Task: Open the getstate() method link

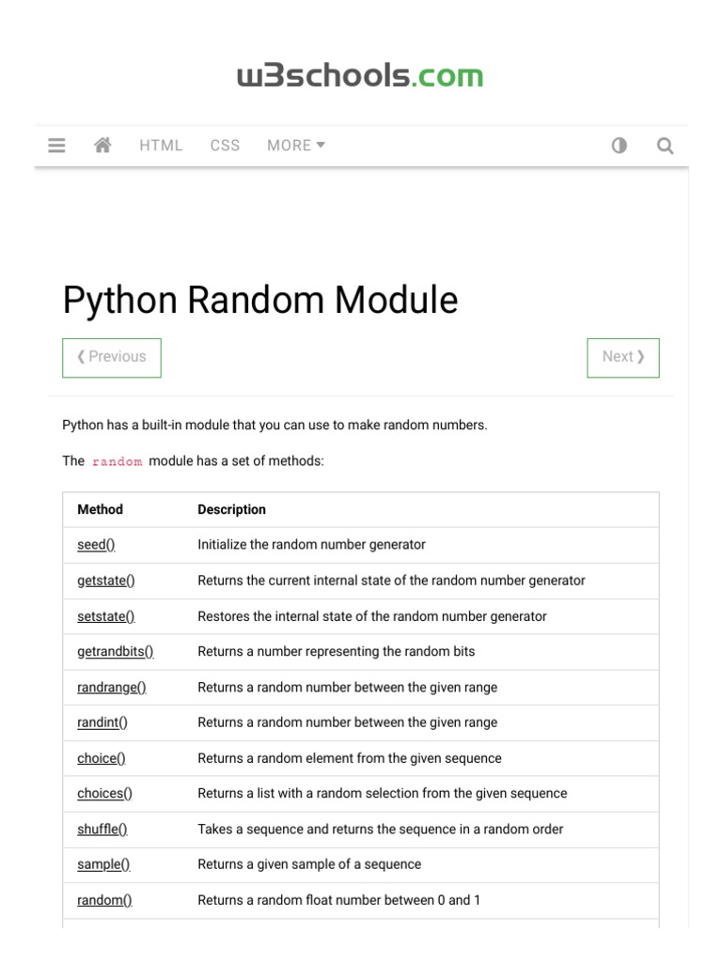Action: point(106,581)
